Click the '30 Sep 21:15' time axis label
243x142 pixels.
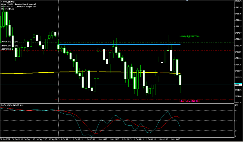pyautogui.click(x=30, y=139)
